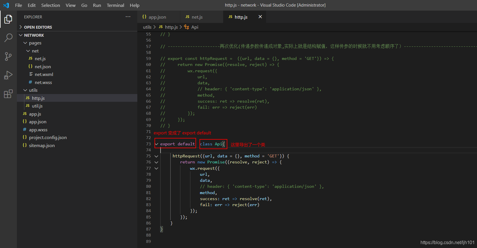Screen dimensions: 477x248
Task: Open the Run menu
Action: (x=97, y=5)
